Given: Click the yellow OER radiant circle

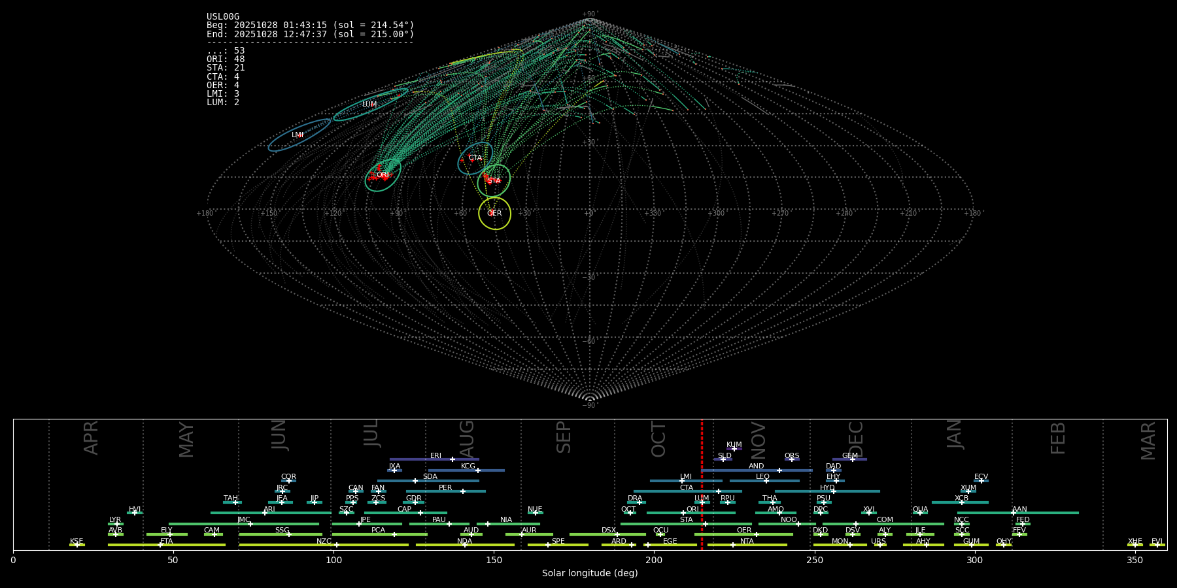Looking at the screenshot, I should tap(495, 214).
